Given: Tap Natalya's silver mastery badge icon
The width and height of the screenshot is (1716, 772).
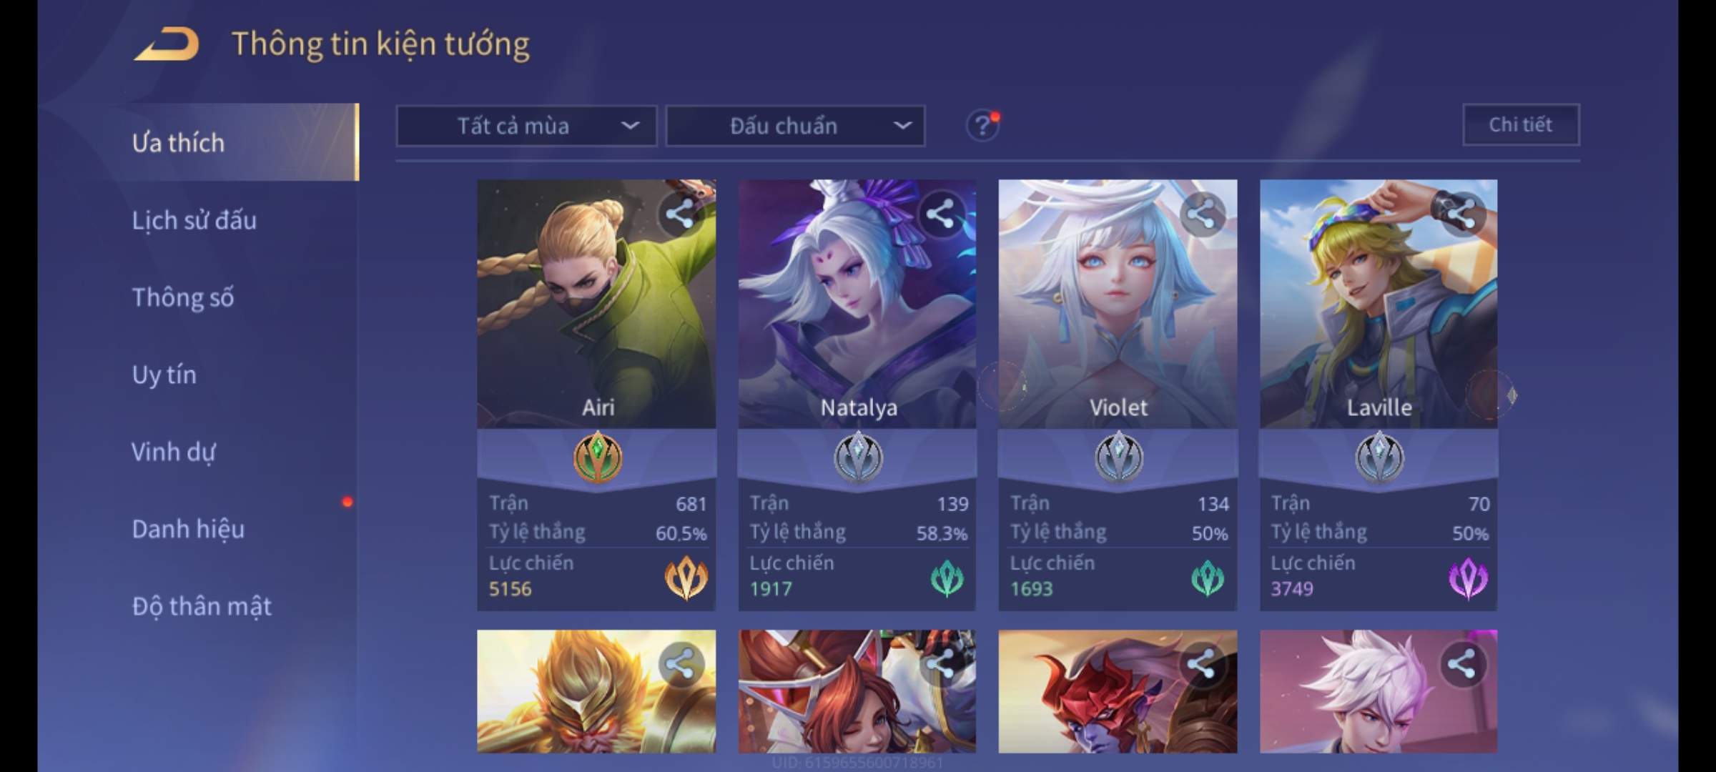Looking at the screenshot, I should (x=858, y=457).
